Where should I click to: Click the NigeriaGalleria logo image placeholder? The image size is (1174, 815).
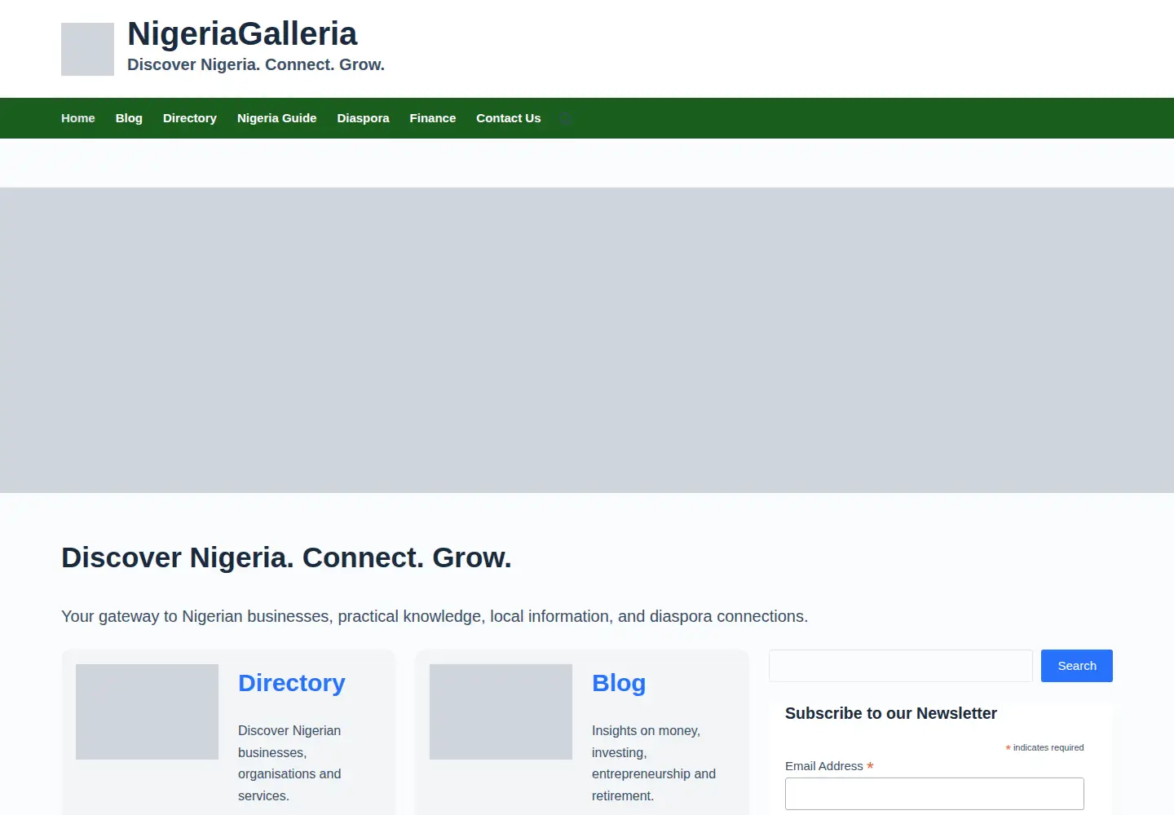[x=87, y=49]
